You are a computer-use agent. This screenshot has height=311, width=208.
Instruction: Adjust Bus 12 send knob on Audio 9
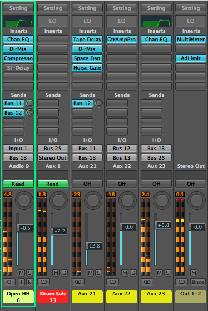click(x=29, y=112)
